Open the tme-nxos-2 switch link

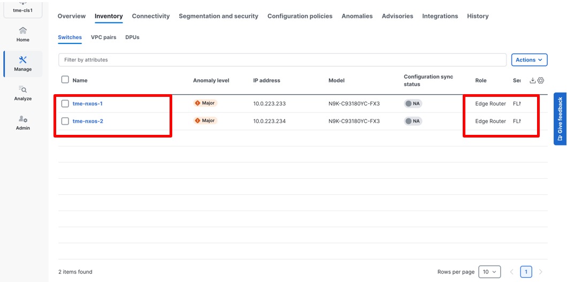88,121
